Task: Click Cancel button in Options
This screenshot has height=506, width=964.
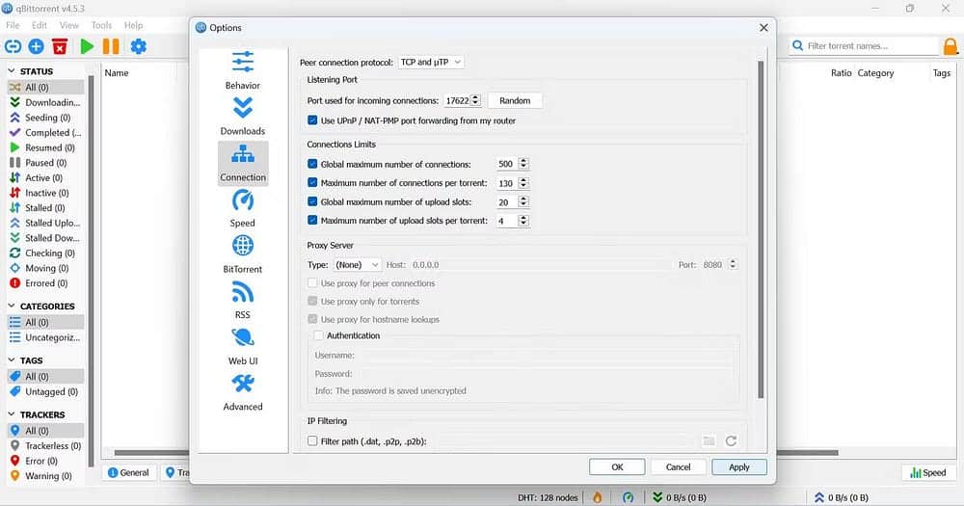Action: [678, 467]
